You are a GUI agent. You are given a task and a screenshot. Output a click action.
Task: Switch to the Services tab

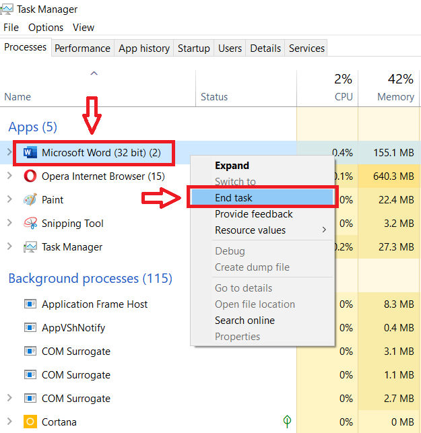(x=306, y=48)
